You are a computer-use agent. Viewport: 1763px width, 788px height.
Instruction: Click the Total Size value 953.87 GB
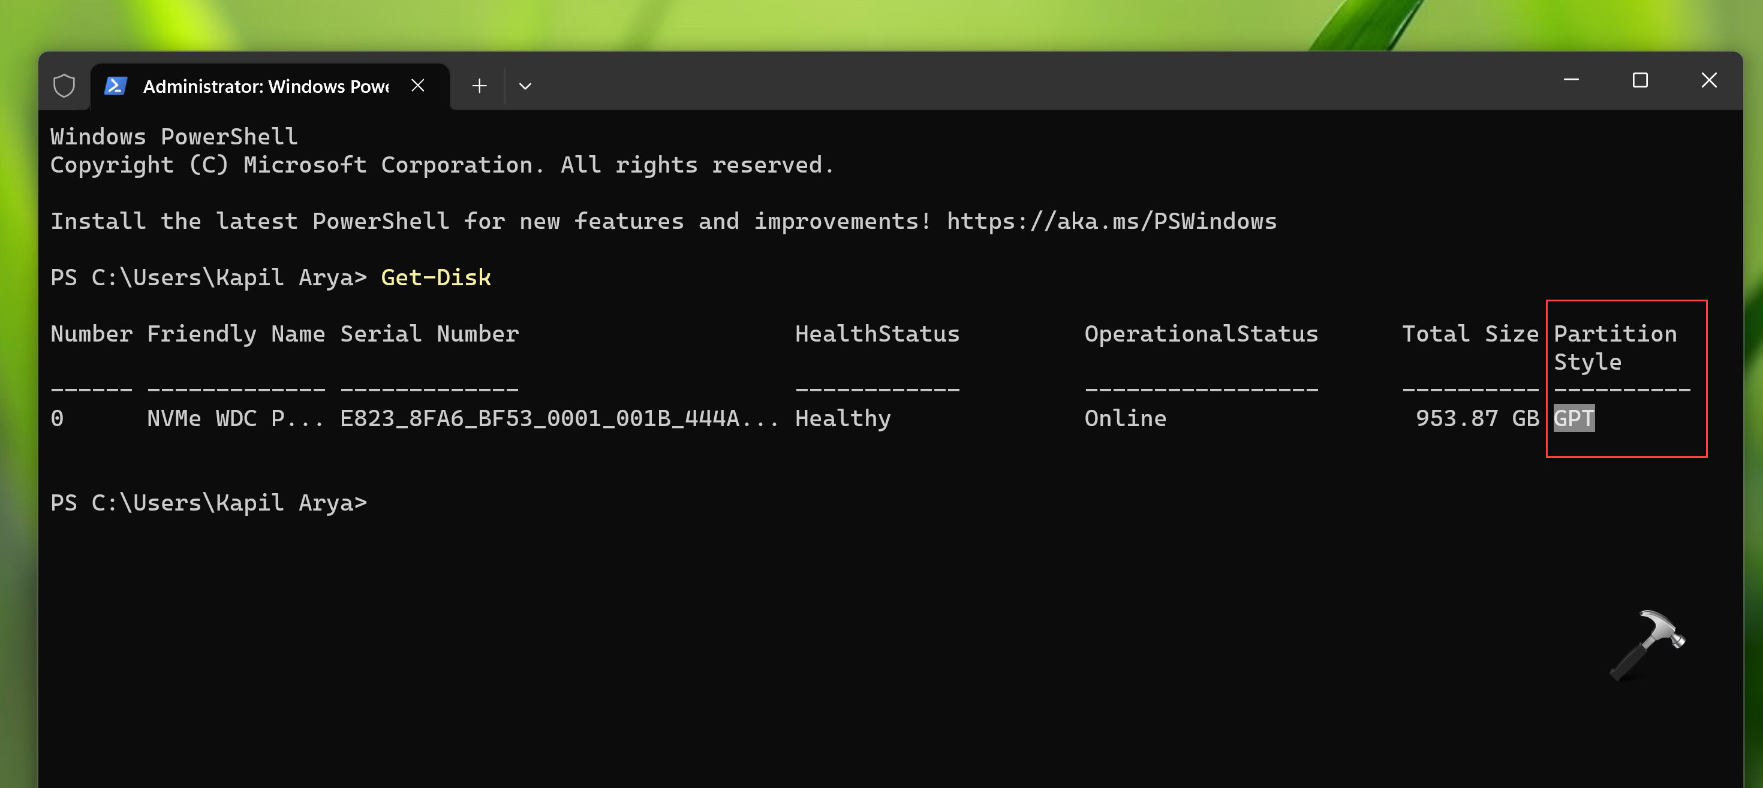1475,418
